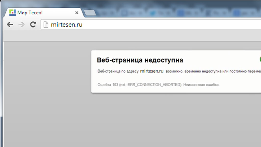Image resolution: width=261 pixels, height=147 pixels.
Task: Open a new tab with the small tab button
Action: tap(90, 13)
